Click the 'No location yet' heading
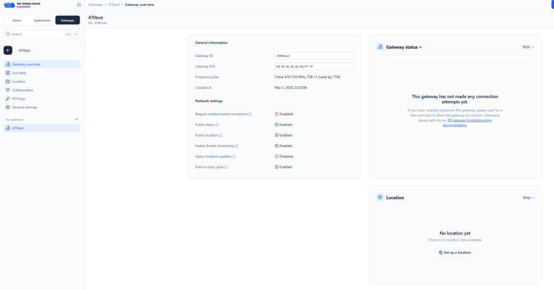Screen dimensions: 554x290 [454, 233]
